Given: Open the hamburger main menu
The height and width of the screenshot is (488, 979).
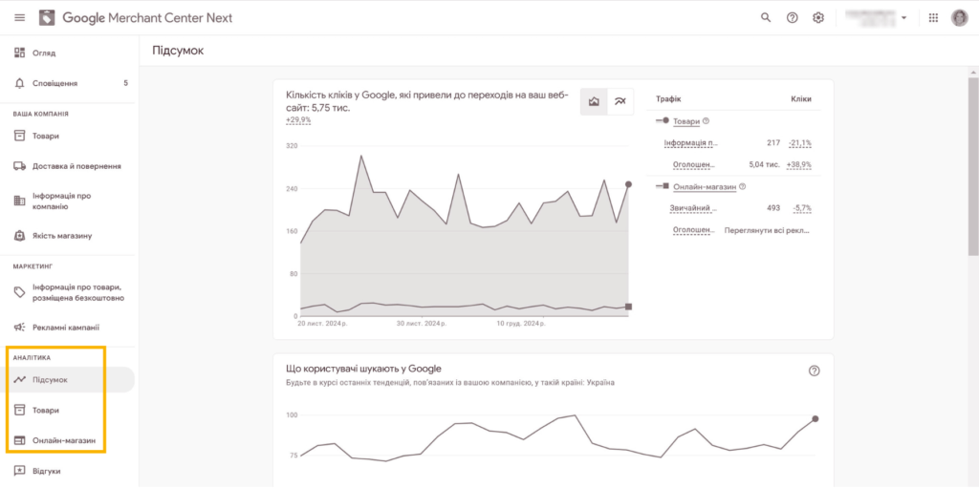Looking at the screenshot, I should [x=19, y=17].
